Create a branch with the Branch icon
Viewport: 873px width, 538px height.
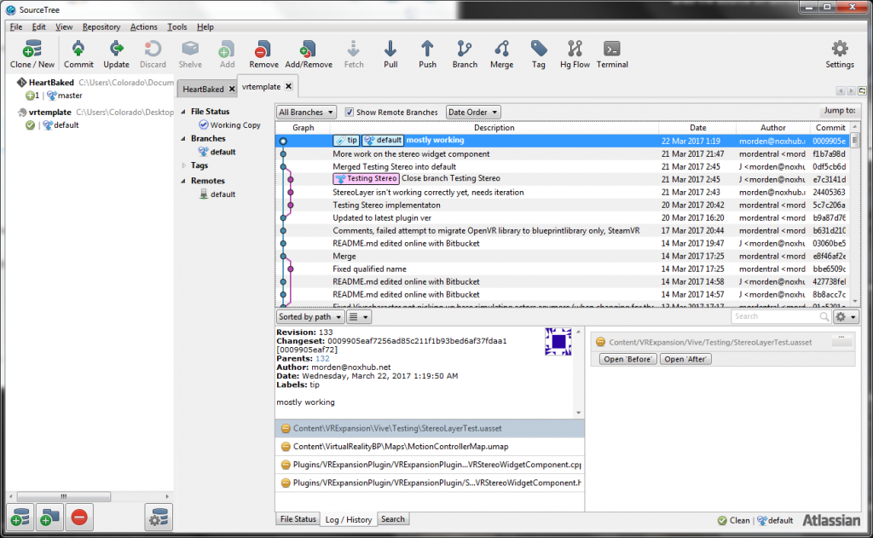[x=465, y=54]
